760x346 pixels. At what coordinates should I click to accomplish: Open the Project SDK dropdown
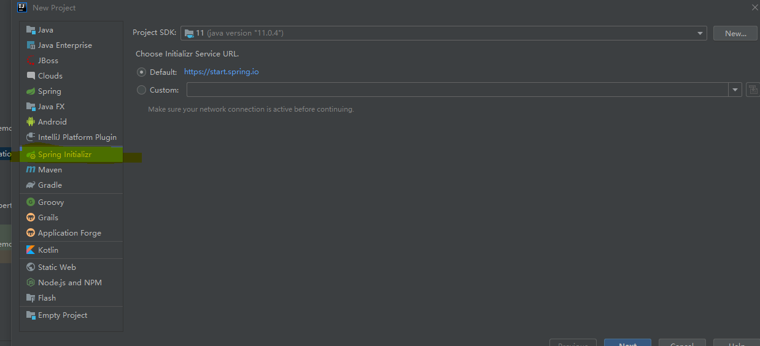click(x=443, y=33)
